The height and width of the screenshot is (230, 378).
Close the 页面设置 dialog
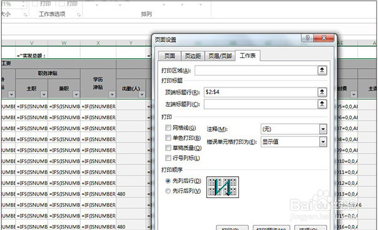click(324, 38)
